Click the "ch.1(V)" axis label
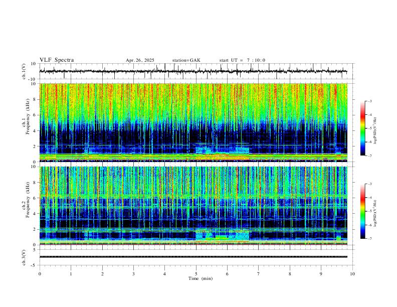 pos(24,71)
